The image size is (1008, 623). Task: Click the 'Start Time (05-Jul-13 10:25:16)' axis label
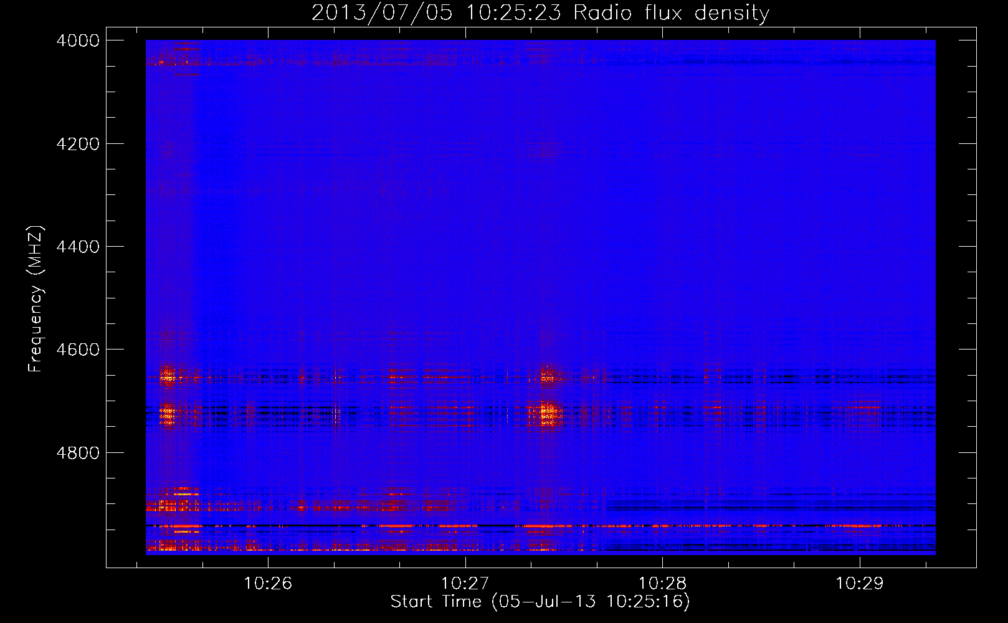540,602
